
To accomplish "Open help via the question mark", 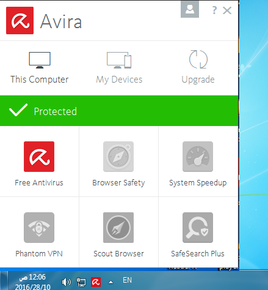I will coord(214,10).
